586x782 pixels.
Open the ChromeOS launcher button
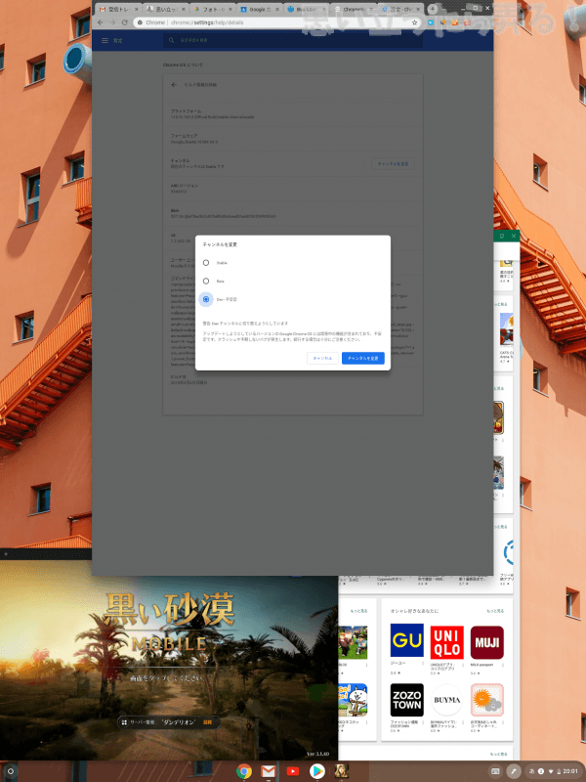coord(11,771)
